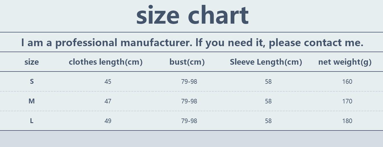
Task: Click clothes length value 47
Action: coord(108,101)
